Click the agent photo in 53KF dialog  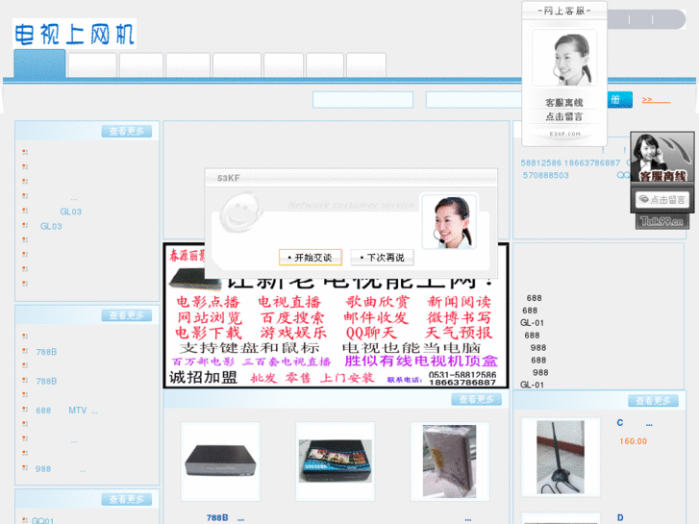tap(450, 222)
